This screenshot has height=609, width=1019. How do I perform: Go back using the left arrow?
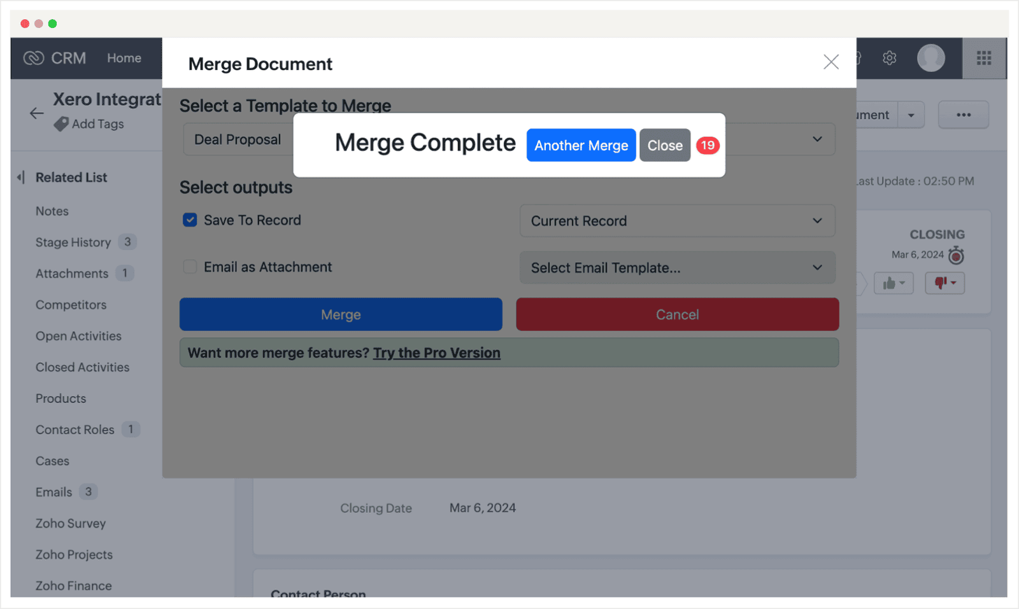[x=37, y=113]
